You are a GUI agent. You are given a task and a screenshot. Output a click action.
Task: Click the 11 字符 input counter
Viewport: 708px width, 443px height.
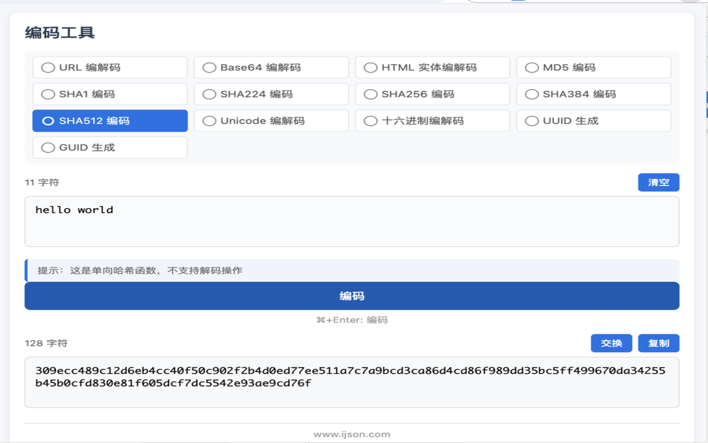pos(42,182)
